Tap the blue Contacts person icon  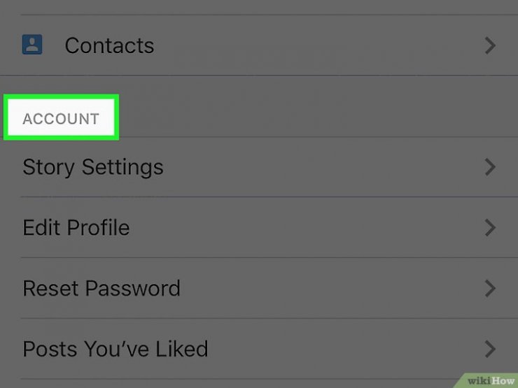pos(32,45)
